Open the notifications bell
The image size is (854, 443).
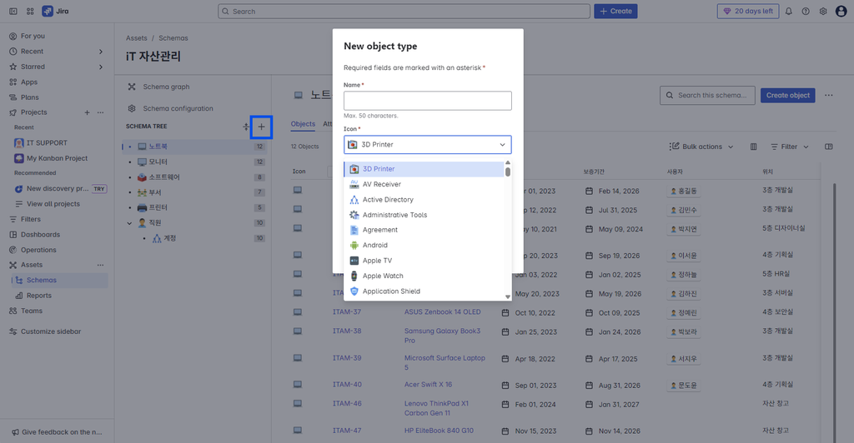pos(789,11)
